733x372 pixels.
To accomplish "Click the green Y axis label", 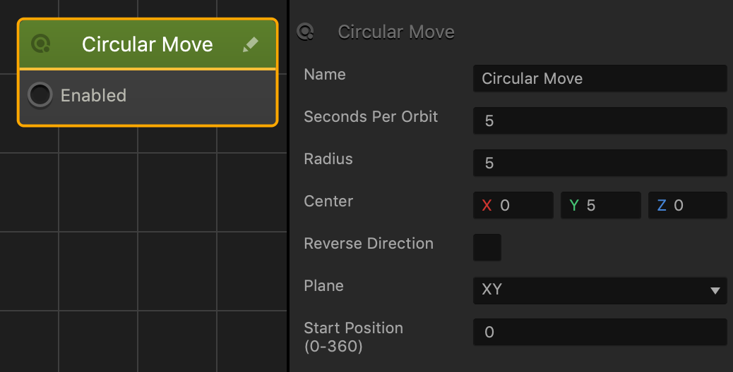I will click(574, 205).
